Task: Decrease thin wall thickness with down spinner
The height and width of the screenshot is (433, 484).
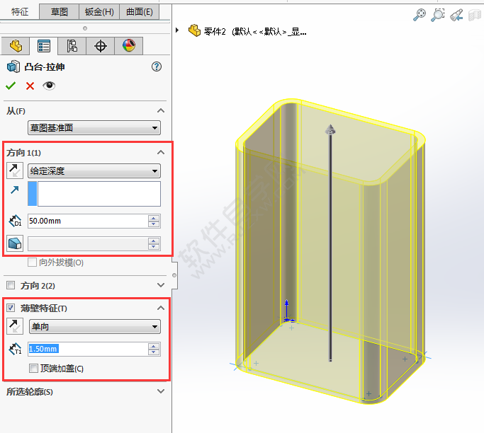Action: pos(154,352)
